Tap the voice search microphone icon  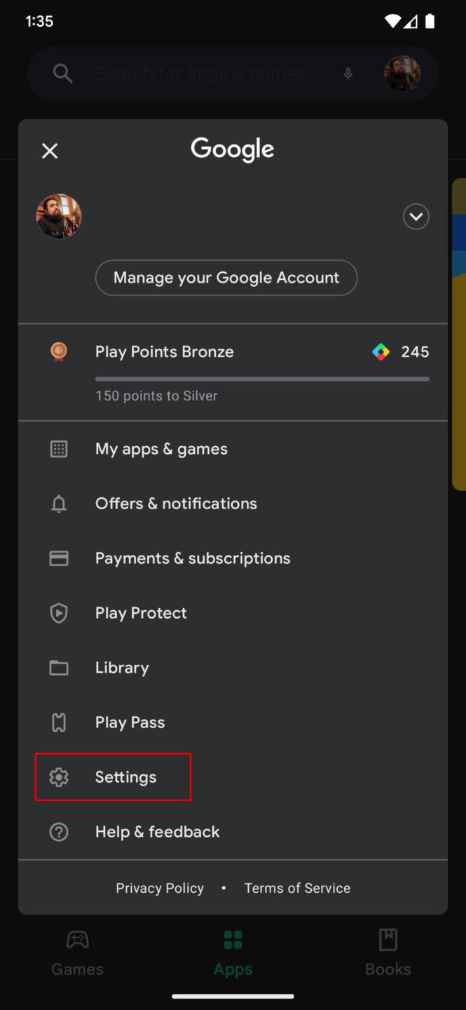click(x=348, y=74)
